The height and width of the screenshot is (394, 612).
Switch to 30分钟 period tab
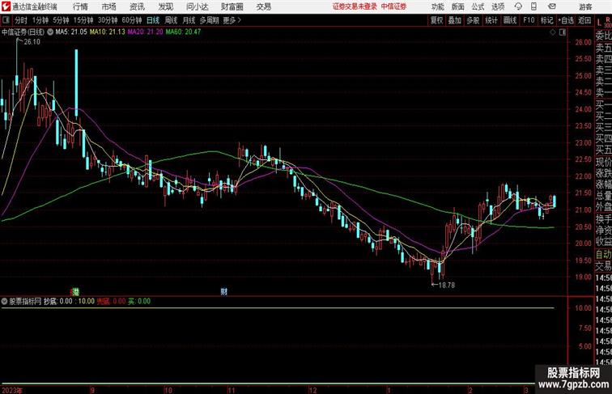(108, 20)
